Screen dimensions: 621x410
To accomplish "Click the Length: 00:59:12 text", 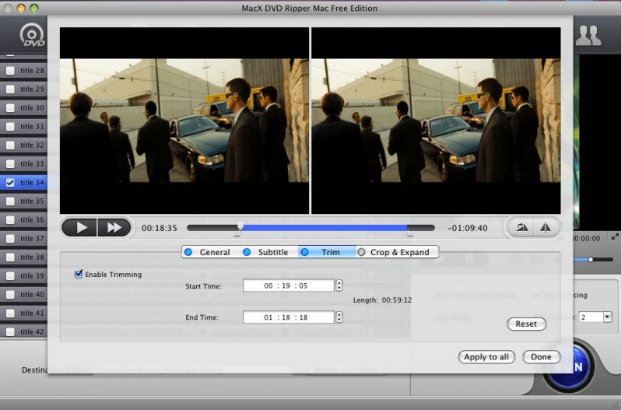I will 382,300.
